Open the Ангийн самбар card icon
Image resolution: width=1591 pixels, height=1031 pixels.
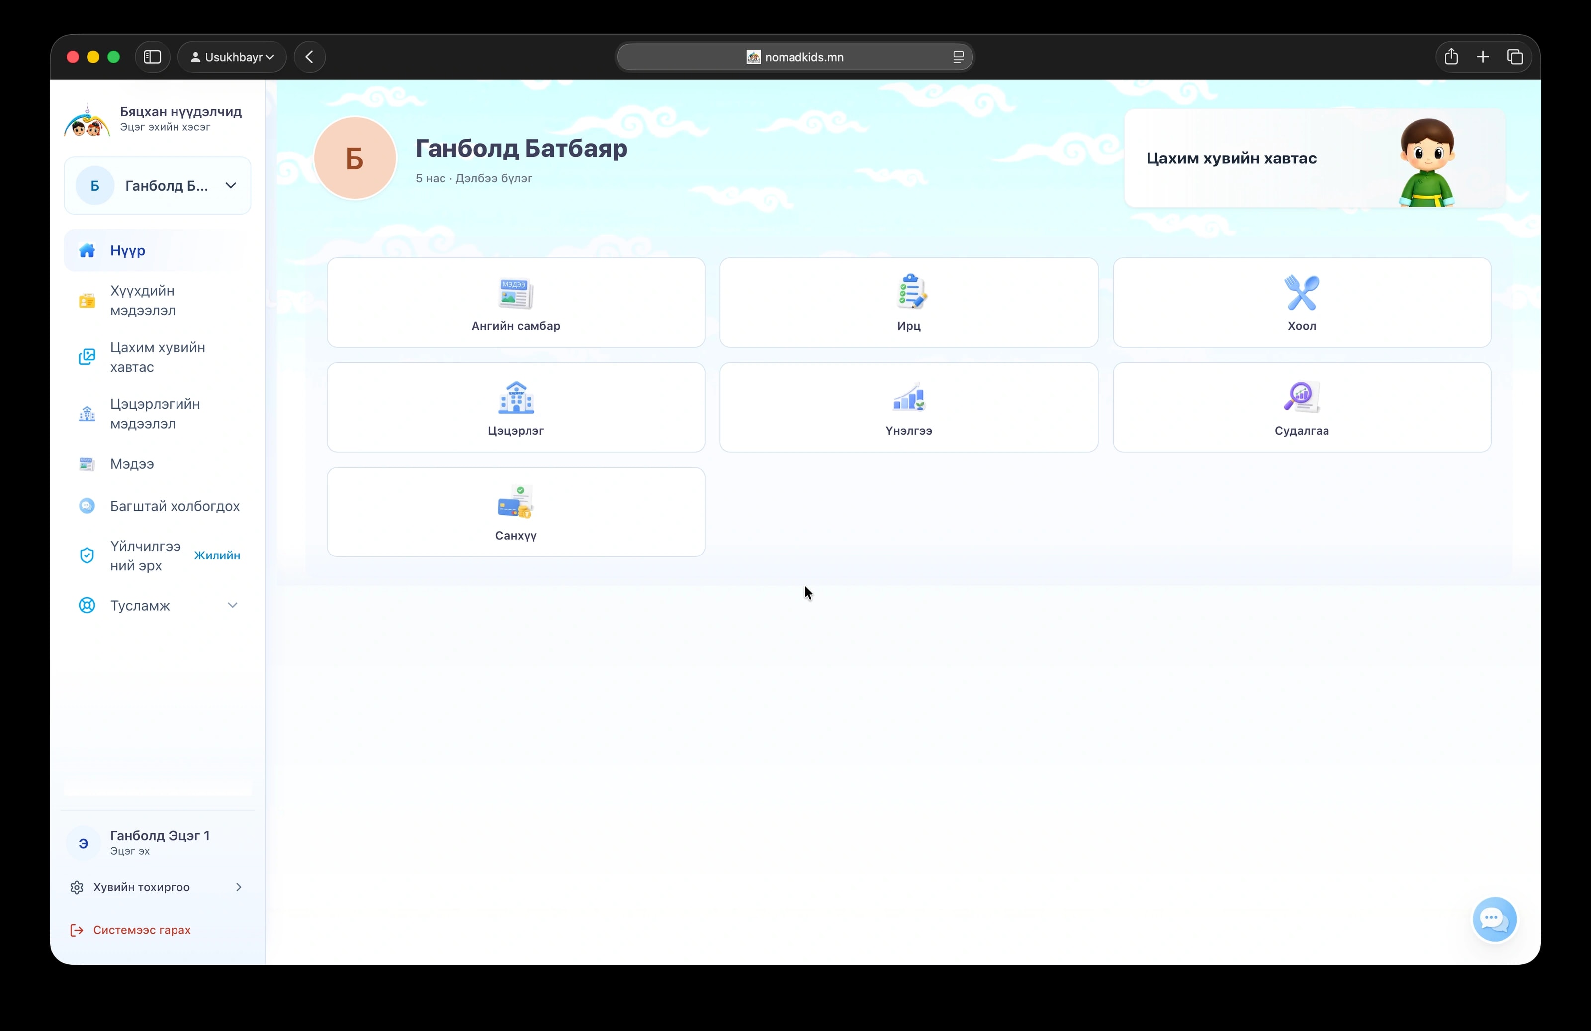tap(516, 293)
